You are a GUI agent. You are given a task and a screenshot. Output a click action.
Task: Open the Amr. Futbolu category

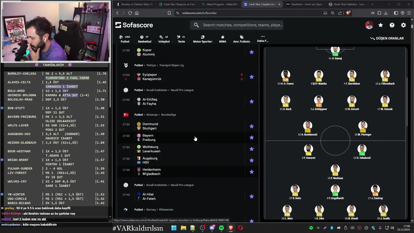pos(242,39)
